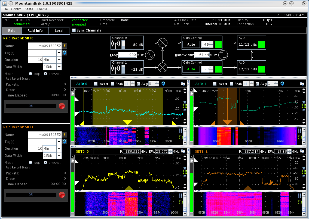Increase Channel 0 gain stepper value

pyautogui.click(x=211, y=43)
